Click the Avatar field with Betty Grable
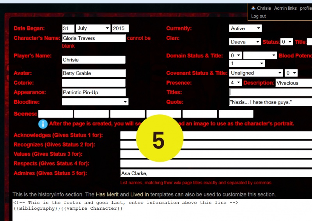Image resolution: width=312 pixels, height=221 pixels. tap(94, 73)
